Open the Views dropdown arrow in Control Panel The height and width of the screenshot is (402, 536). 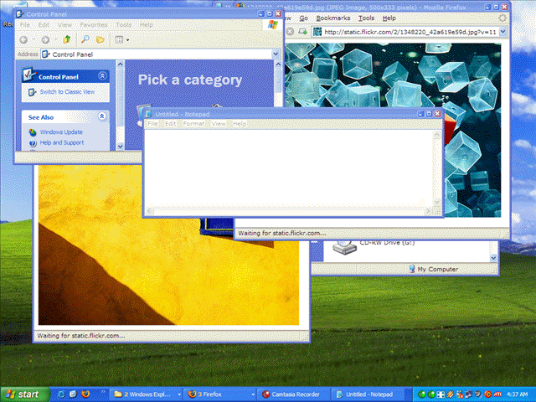tap(128, 40)
